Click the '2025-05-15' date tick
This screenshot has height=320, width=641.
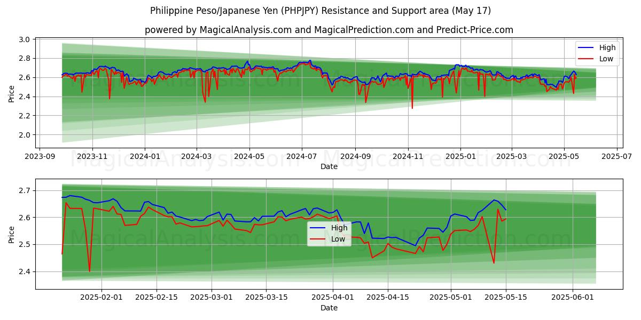tap(506, 298)
